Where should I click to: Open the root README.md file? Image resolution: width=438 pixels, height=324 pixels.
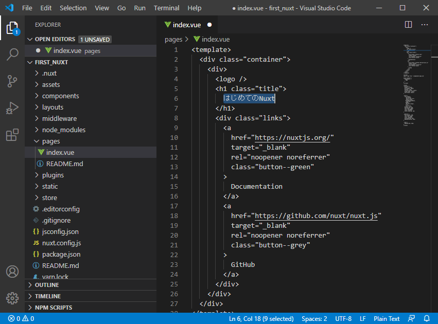(91, 265)
